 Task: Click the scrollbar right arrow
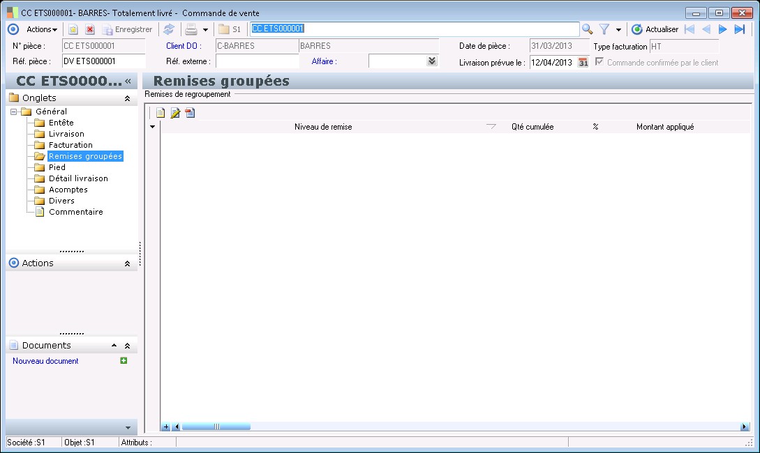click(x=744, y=427)
